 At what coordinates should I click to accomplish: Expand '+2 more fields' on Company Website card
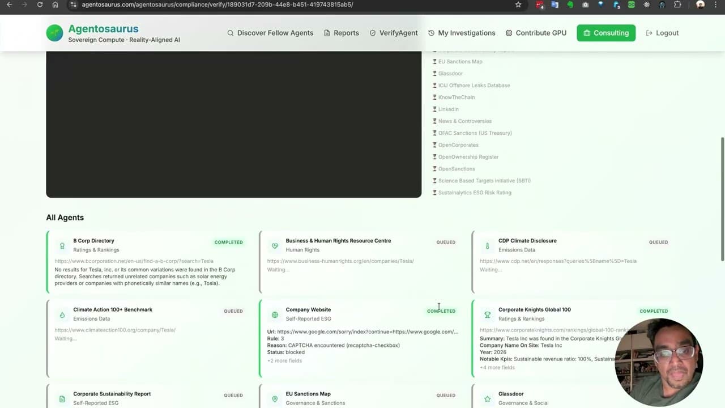click(284, 361)
